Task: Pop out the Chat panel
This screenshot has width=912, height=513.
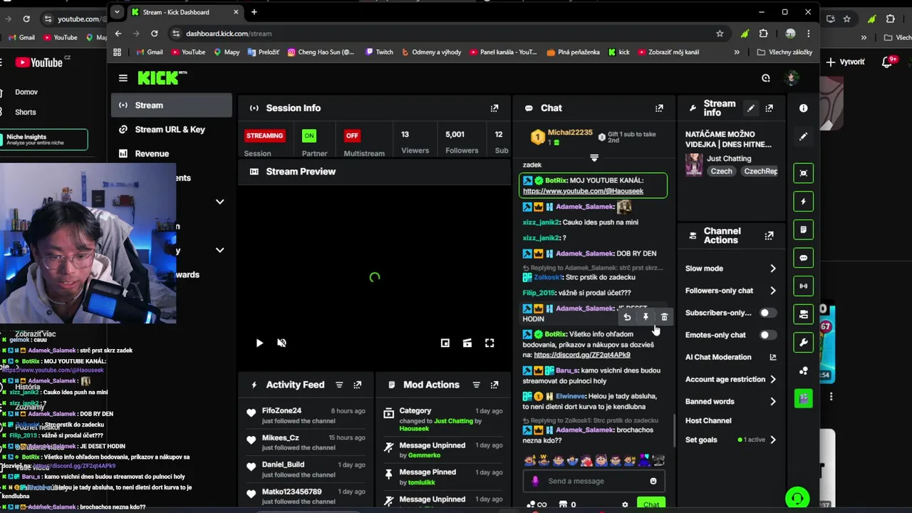Action: pyautogui.click(x=659, y=108)
